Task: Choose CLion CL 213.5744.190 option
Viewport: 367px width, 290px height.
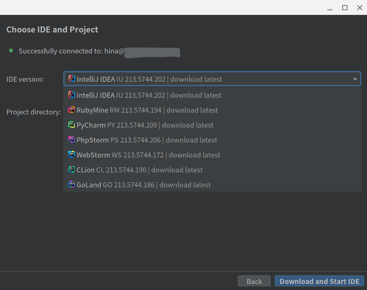Action: (x=212, y=170)
